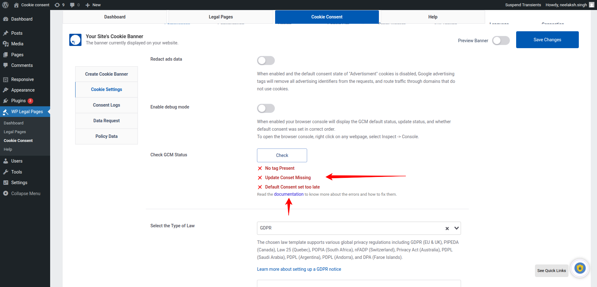Click the Save Changes button
This screenshot has width=597, height=287.
547,39
